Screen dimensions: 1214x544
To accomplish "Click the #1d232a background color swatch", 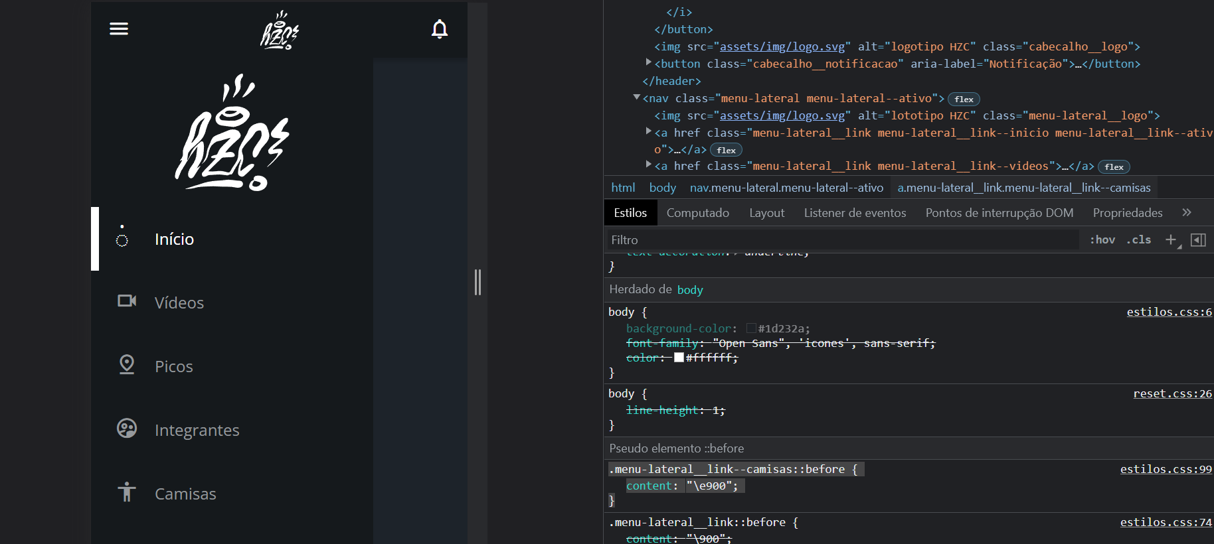I will (x=751, y=328).
